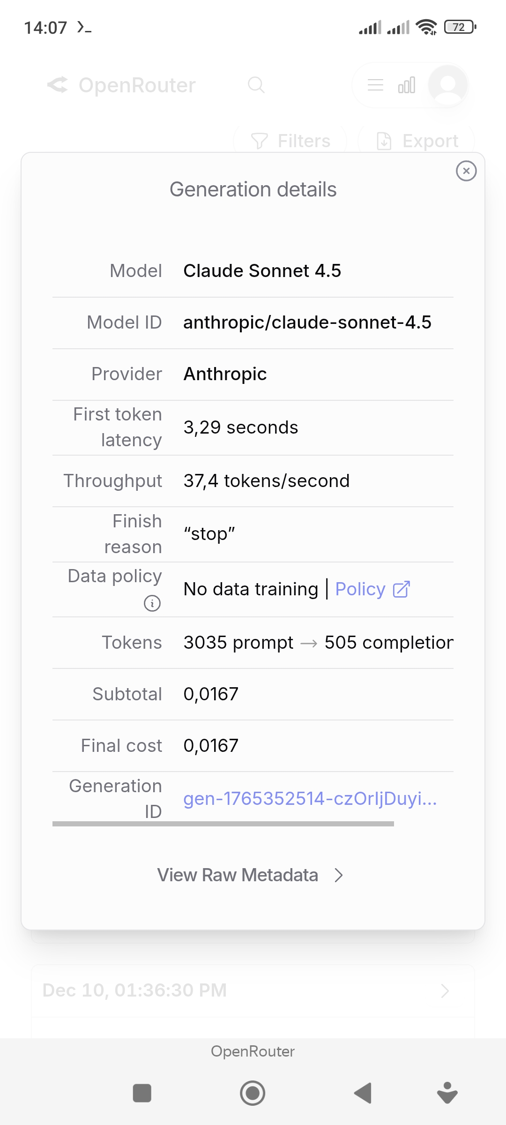
Task: Tap the Android recent apps square
Action: [x=142, y=1093]
